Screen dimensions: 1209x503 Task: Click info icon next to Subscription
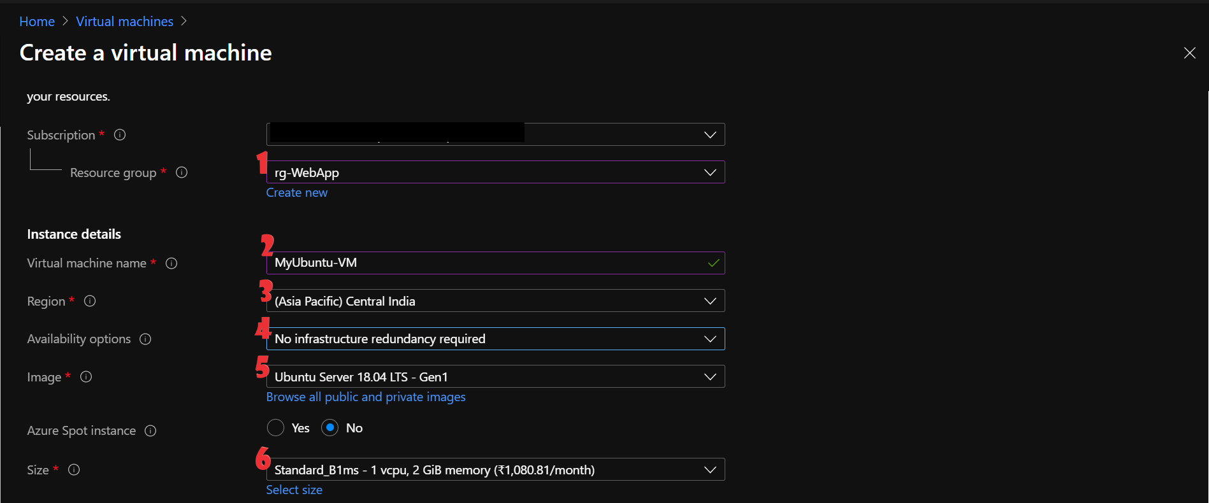(120, 135)
